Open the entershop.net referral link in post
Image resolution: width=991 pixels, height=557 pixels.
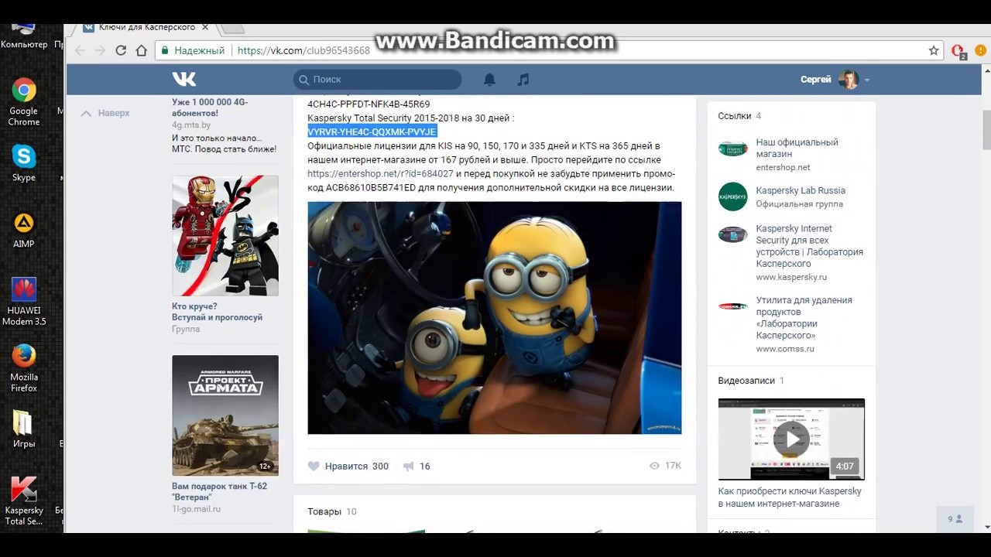[x=380, y=173]
